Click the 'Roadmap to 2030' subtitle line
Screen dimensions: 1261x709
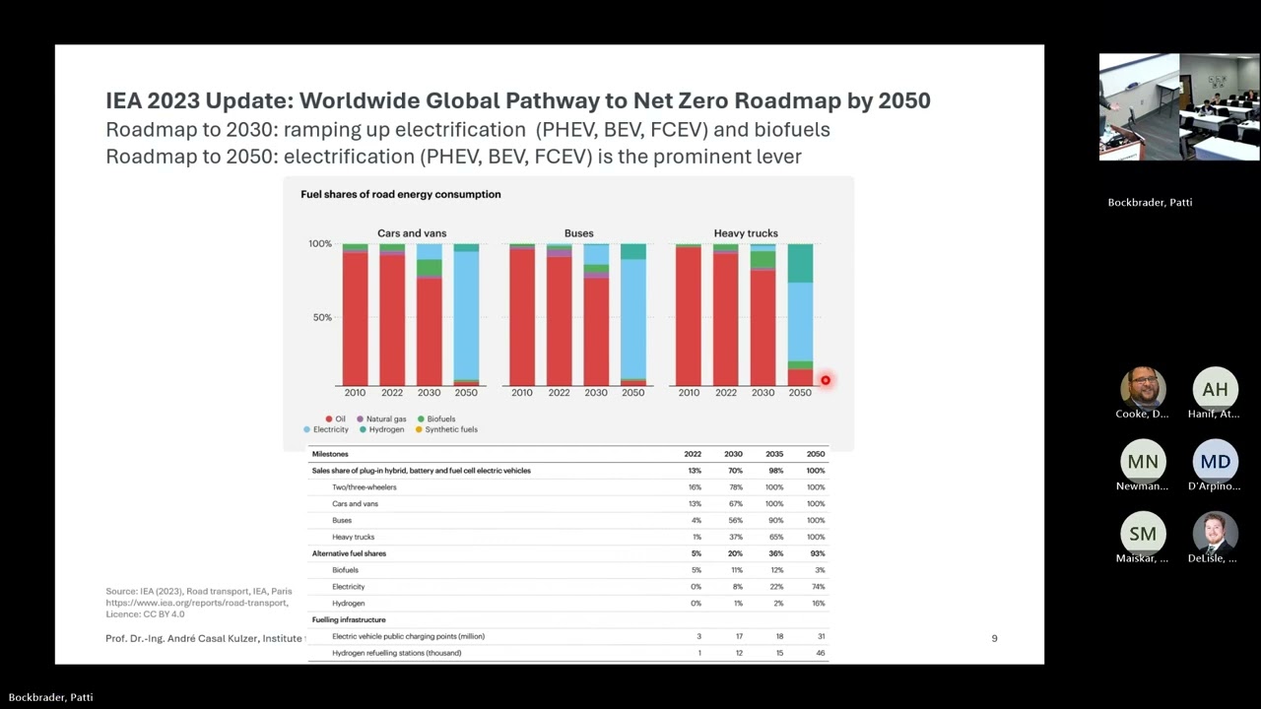(x=468, y=129)
